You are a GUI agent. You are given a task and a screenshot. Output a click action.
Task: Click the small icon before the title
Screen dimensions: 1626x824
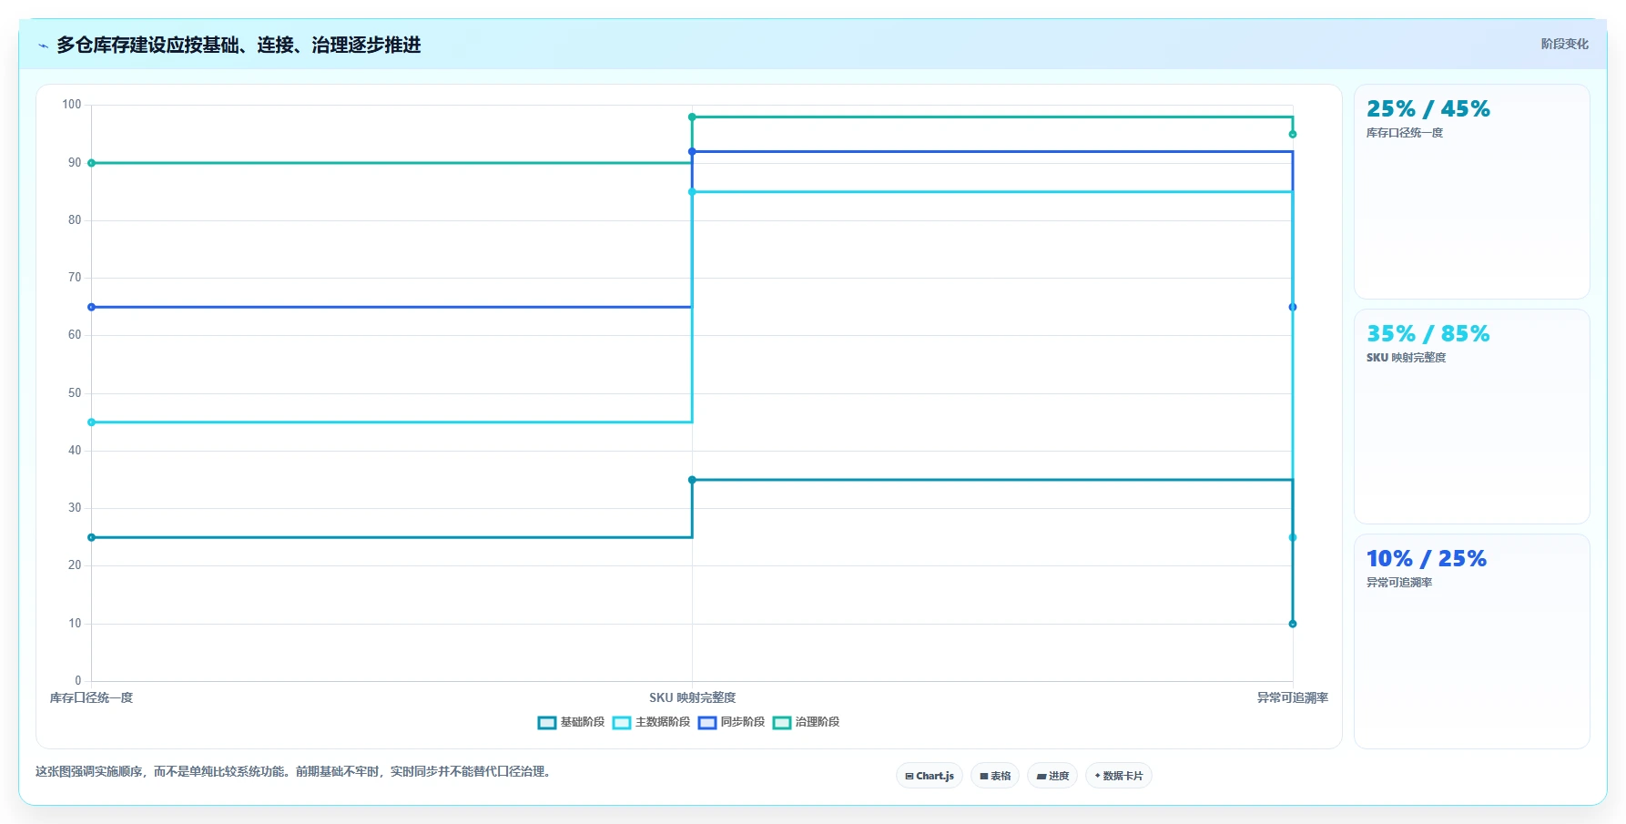click(43, 46)
